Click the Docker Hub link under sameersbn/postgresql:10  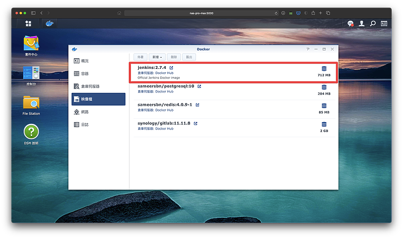pyautogui.click(x=165, y=91)
